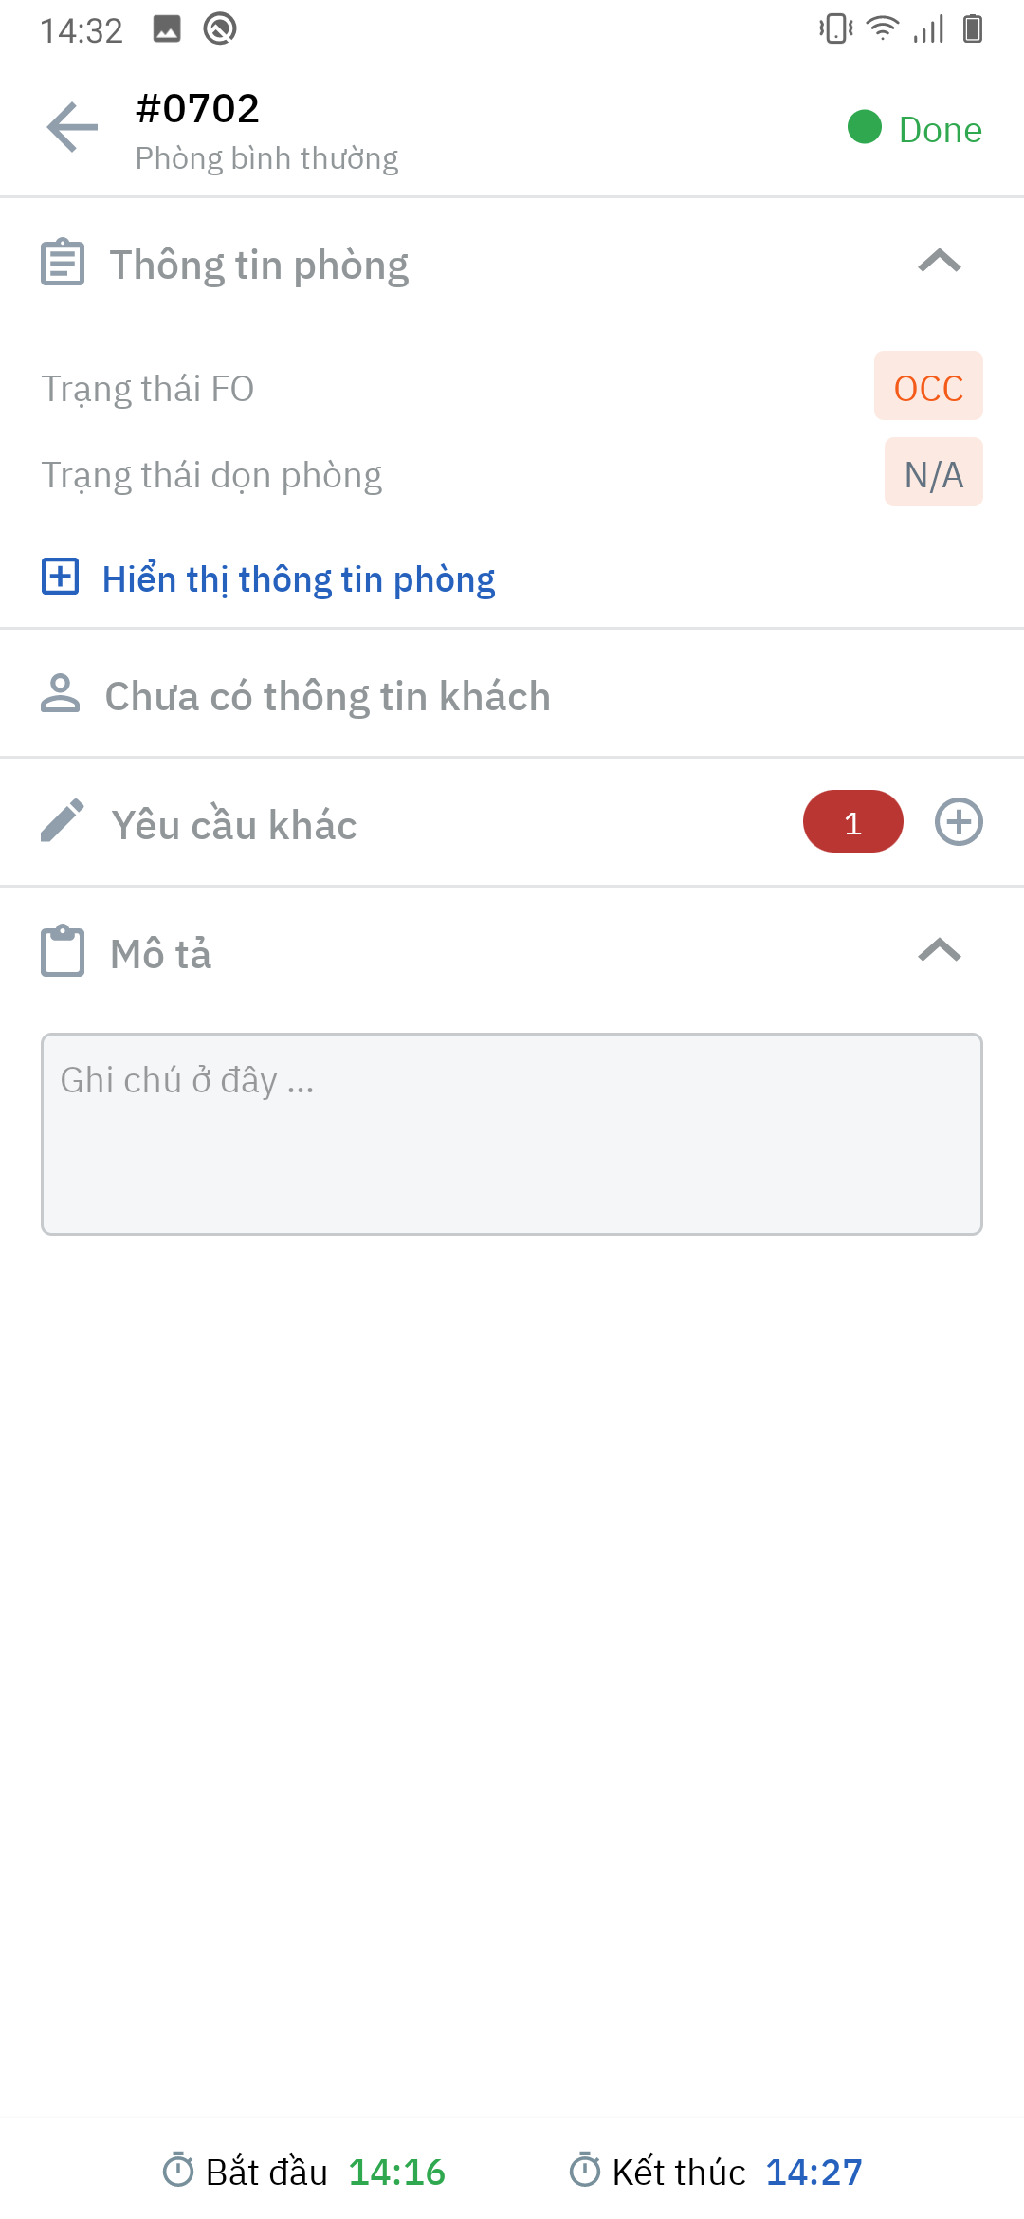Viewport: 1024px width, 2219px height.
Task: Open Hiển thị thông tin phòng link
Action: point(299,579)
